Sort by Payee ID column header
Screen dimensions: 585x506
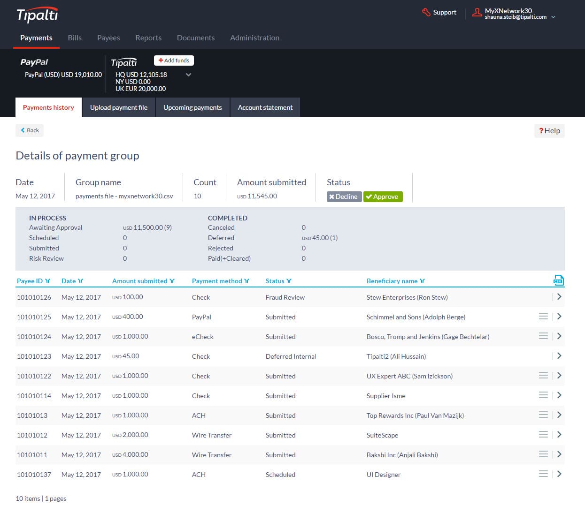point(30,281)
